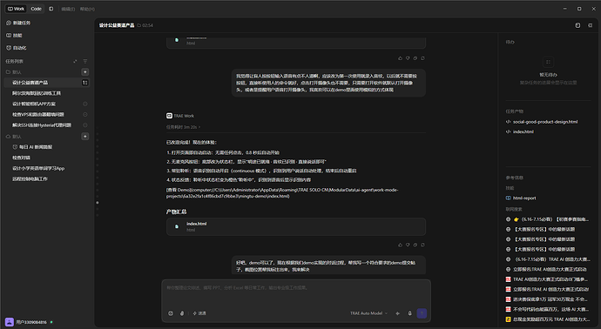The image size is (601, 329).
Task: Open the html-report skill reference
Action: 521,198
